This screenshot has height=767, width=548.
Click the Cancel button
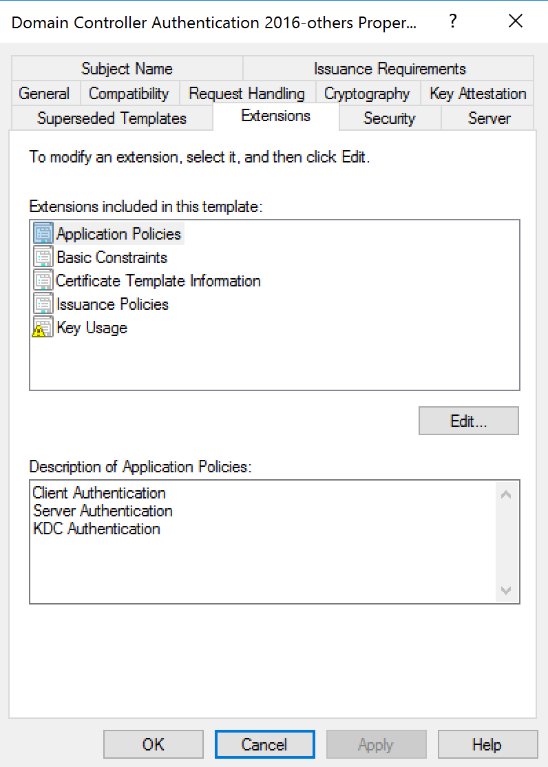click(264, 744)
